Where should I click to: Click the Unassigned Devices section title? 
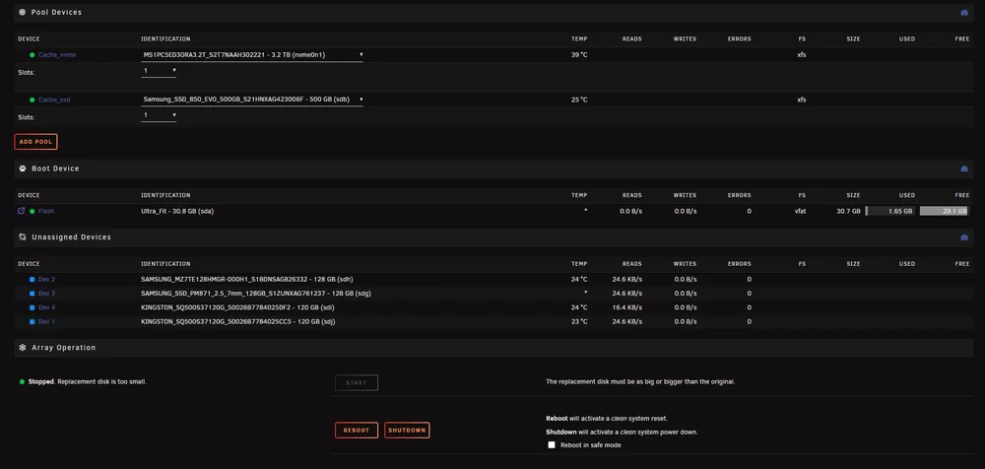[x=71, y=237]
